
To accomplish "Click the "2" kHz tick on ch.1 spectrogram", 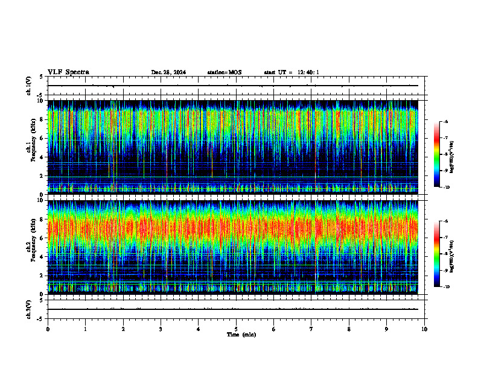I will pos(42,175).
